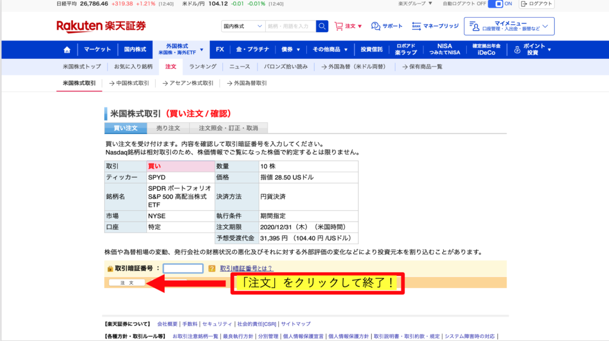Image resolution: width=609 pixels, height=341 pixels.
Task: Go to 中国株式取引
Action: 129,83
